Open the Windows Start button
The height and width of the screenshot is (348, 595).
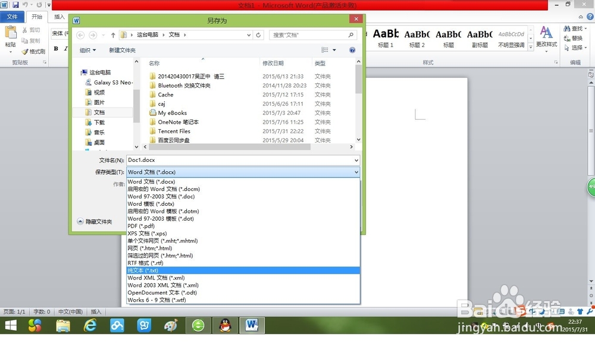click(x=11, y=325)
